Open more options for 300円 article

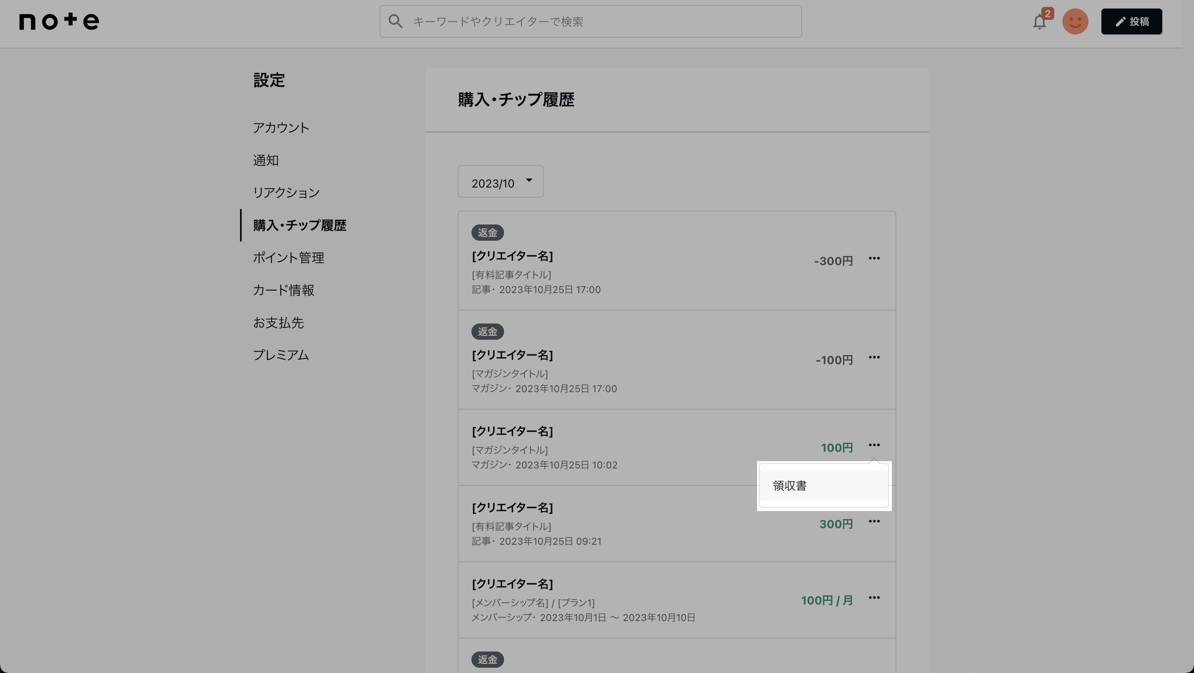874,522
